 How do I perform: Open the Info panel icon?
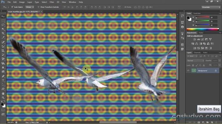click(182, 27)
